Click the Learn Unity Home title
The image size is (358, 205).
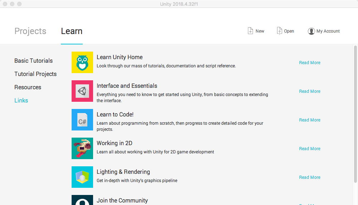coord(120,57)
